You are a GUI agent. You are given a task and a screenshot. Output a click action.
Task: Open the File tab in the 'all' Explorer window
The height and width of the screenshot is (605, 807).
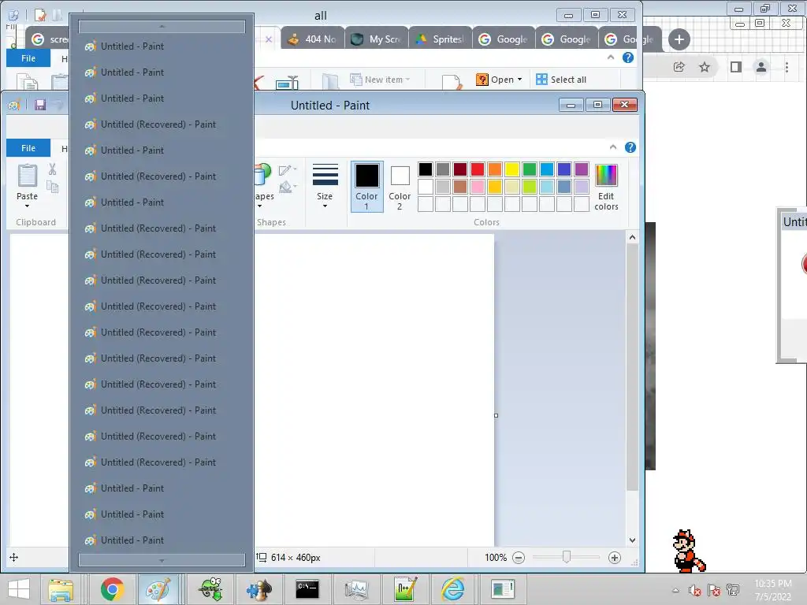coord(28,58)
